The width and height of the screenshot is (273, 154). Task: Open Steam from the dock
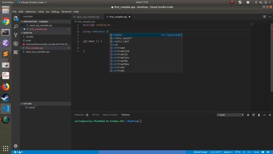coord(6,98)
